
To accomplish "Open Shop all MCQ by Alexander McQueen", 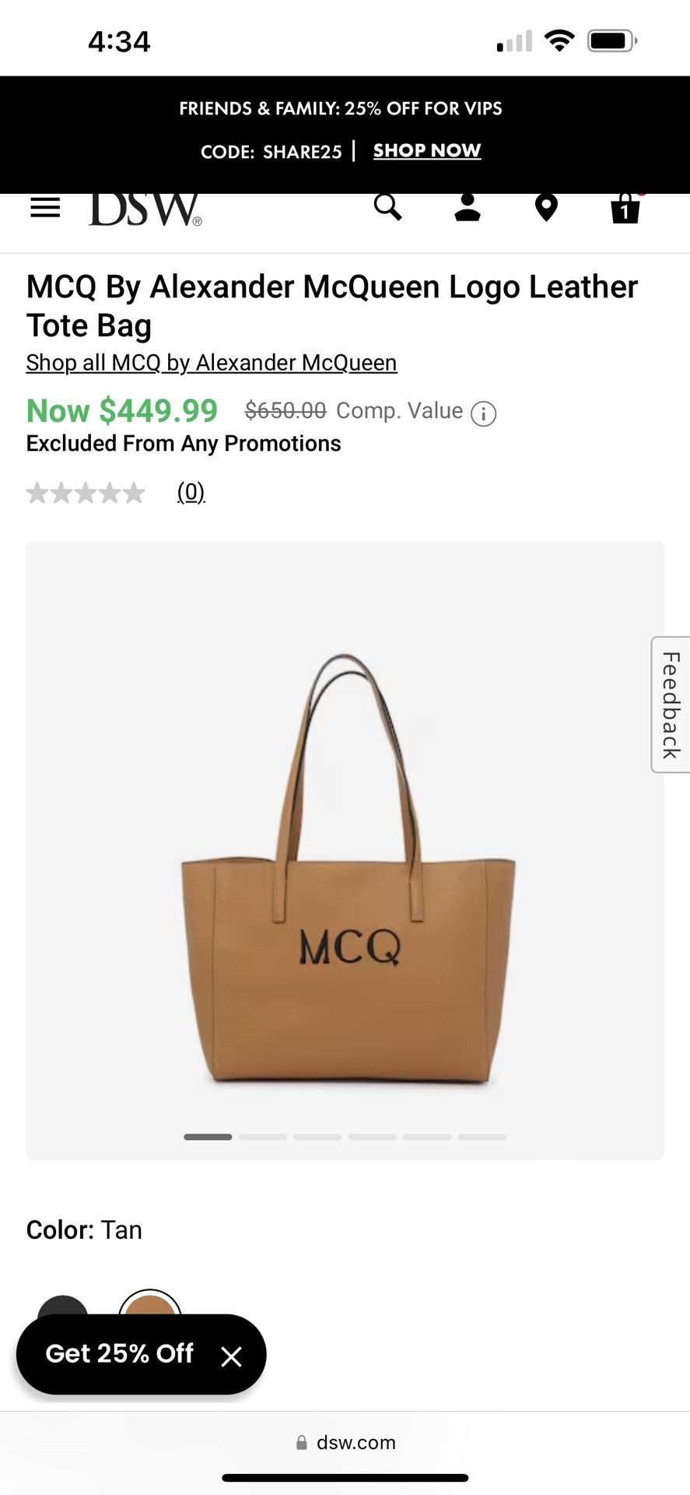I will pos(212,363).
